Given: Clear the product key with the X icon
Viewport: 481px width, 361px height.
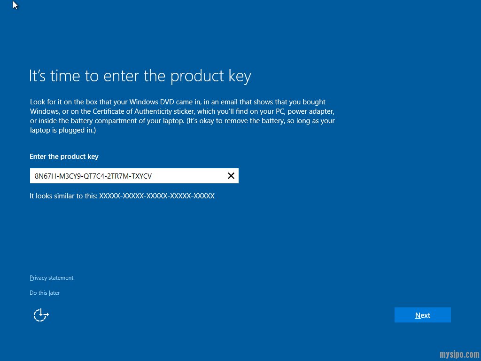Looking at the screenshot, I should pos(231,176).
